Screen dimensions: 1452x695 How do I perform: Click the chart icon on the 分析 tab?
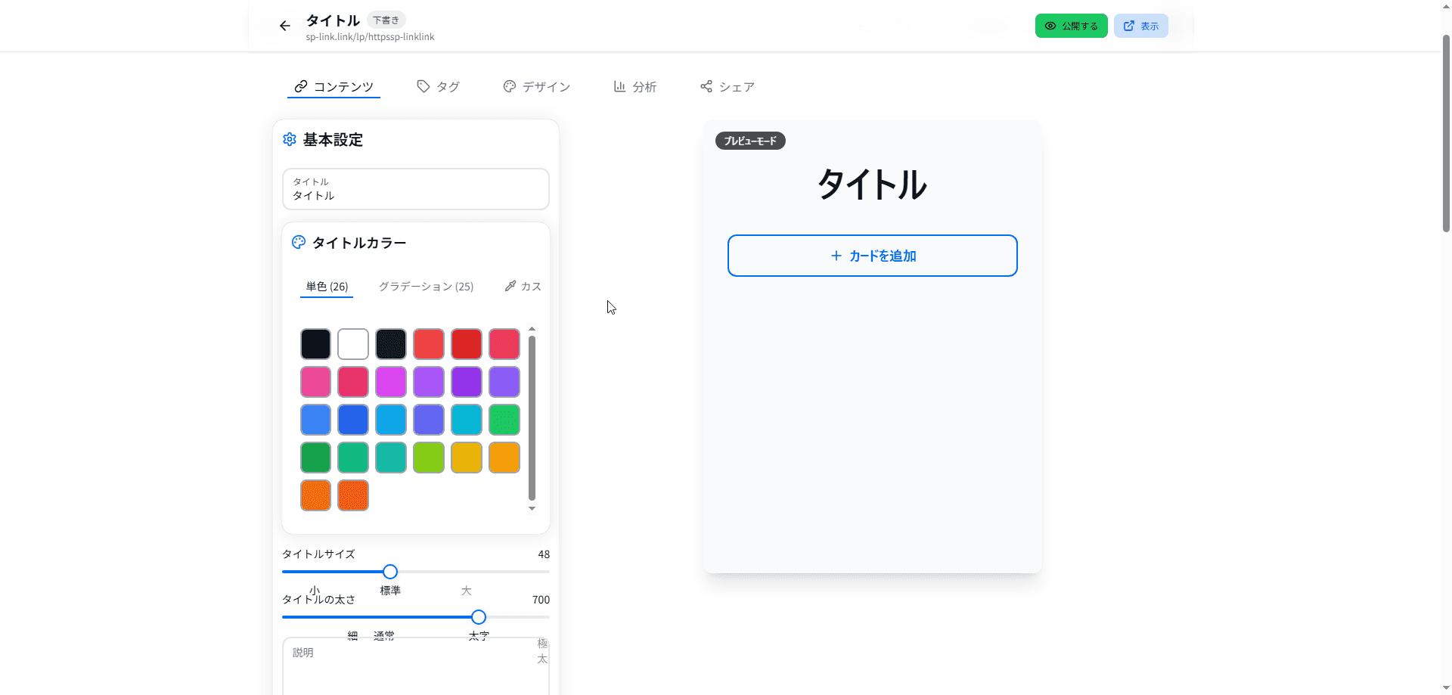[x=620, y=86]
